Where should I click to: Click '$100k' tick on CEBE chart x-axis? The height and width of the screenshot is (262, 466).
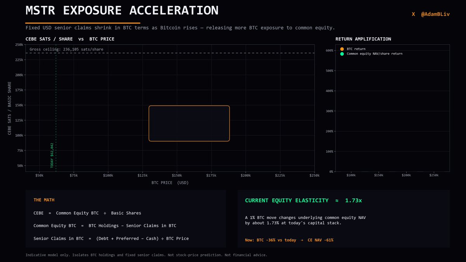pos(108,176)
